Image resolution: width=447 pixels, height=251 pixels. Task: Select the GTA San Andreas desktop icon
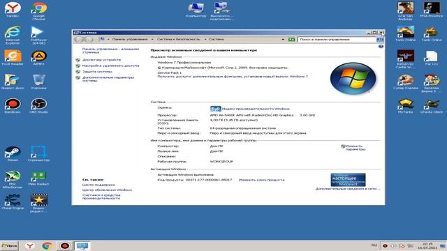[405, 11]
